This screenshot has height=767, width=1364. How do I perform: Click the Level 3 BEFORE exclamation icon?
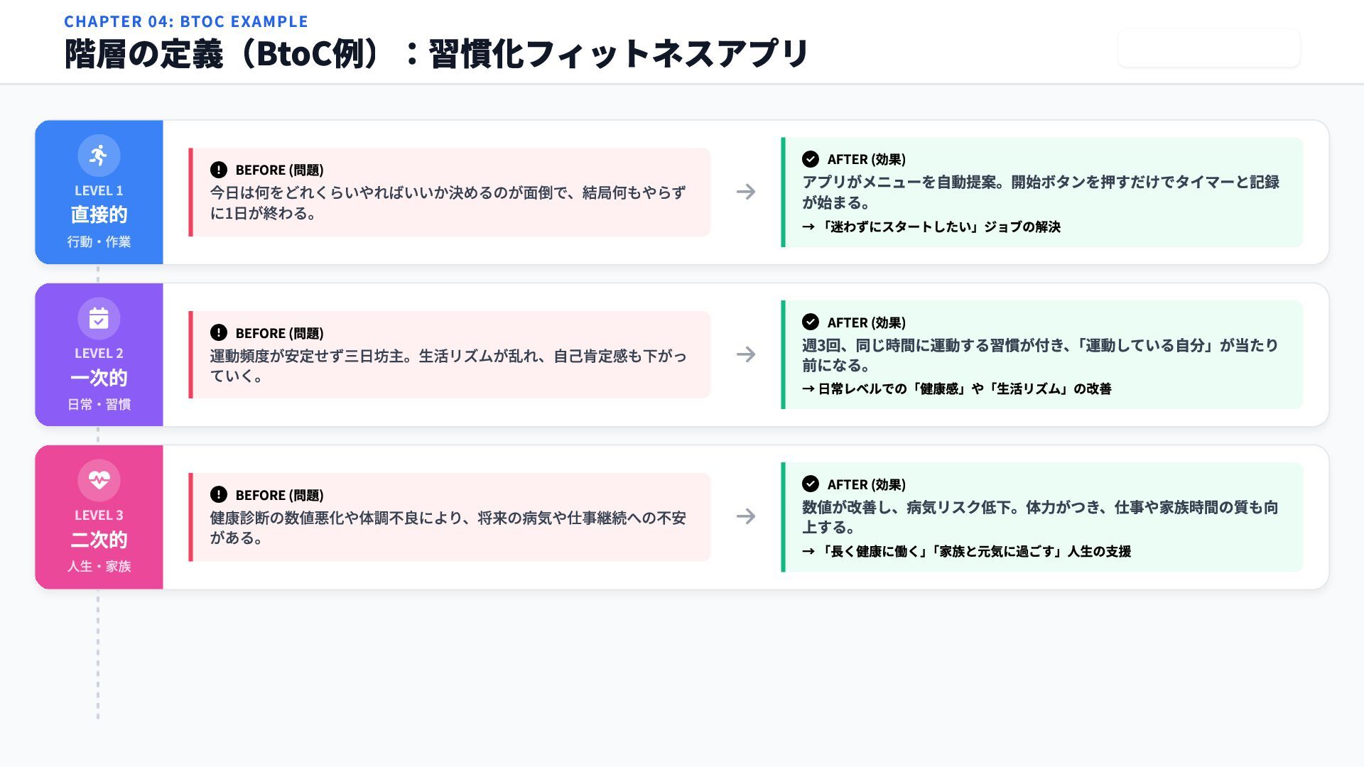tap(219, 494)
